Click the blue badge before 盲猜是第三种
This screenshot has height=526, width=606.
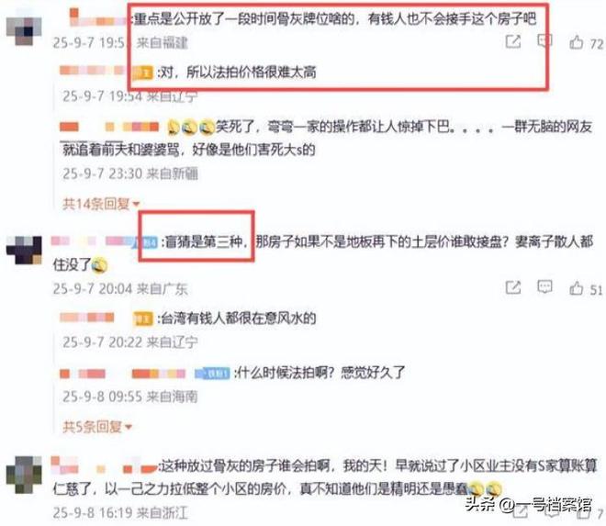point(148,242)
